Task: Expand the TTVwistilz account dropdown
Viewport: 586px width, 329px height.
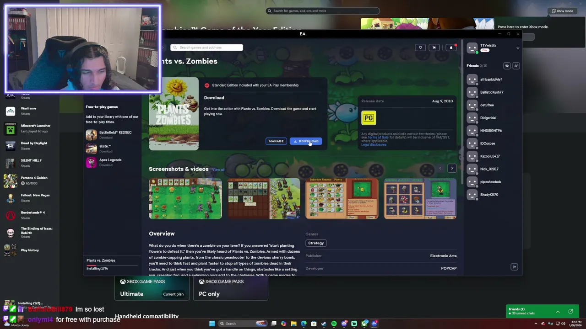Action: click(x=518, y=48)
